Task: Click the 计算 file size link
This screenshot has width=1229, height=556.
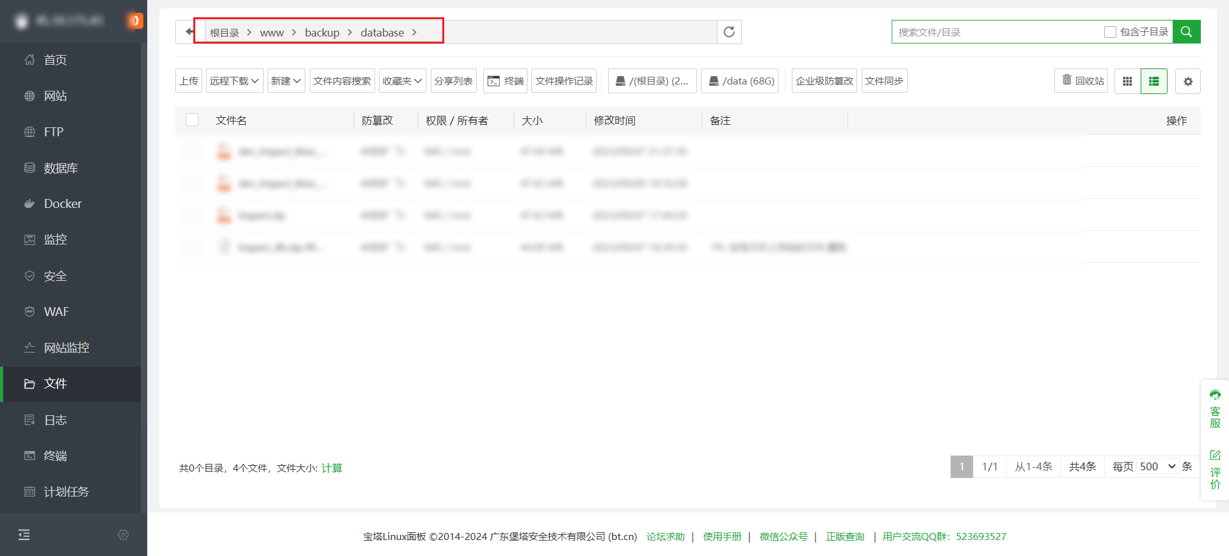Action: (x=332, y=468)
